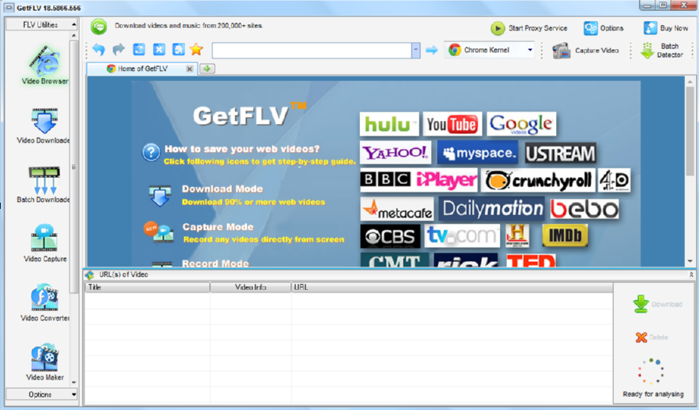Start Proxy Service
This screenshot has height=410, width=699.
(x=530, y=28)
